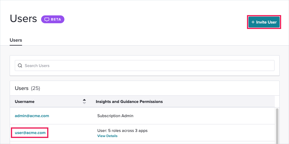Click the Users (25) table title
289x144 pixels.
(28, 88)
